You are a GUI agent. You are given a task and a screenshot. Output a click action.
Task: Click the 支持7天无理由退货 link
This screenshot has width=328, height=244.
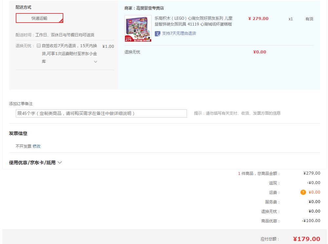click(x=179, y=33)
